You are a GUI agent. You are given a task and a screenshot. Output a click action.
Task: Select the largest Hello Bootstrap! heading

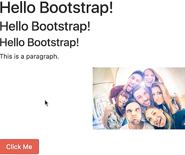pyautogui.click(x=56, y=8)
